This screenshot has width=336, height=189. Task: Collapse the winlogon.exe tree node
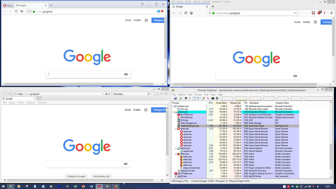pos(173,106)
